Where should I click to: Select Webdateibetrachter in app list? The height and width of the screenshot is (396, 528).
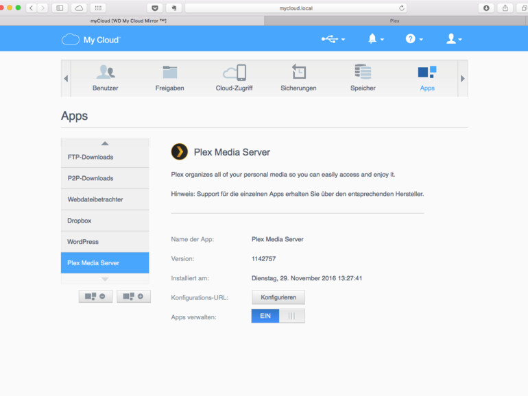105,199
